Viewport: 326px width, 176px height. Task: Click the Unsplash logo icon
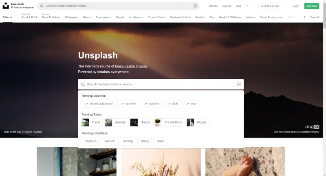coord(6,6)
